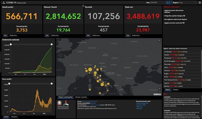Click the COVID-19 dashboard logo icon
The height and width of the screenshot is (119, 202).
3,3
